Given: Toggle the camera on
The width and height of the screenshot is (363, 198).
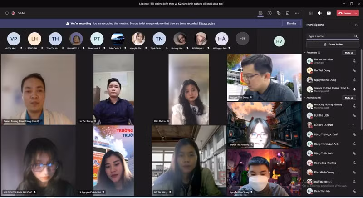Looking at the screenshot, I should [x=311, y=13].
